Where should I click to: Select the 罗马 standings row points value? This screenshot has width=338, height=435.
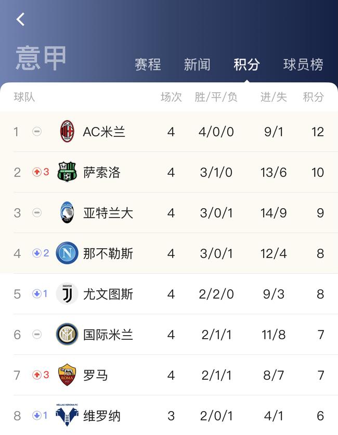(321, 375)
